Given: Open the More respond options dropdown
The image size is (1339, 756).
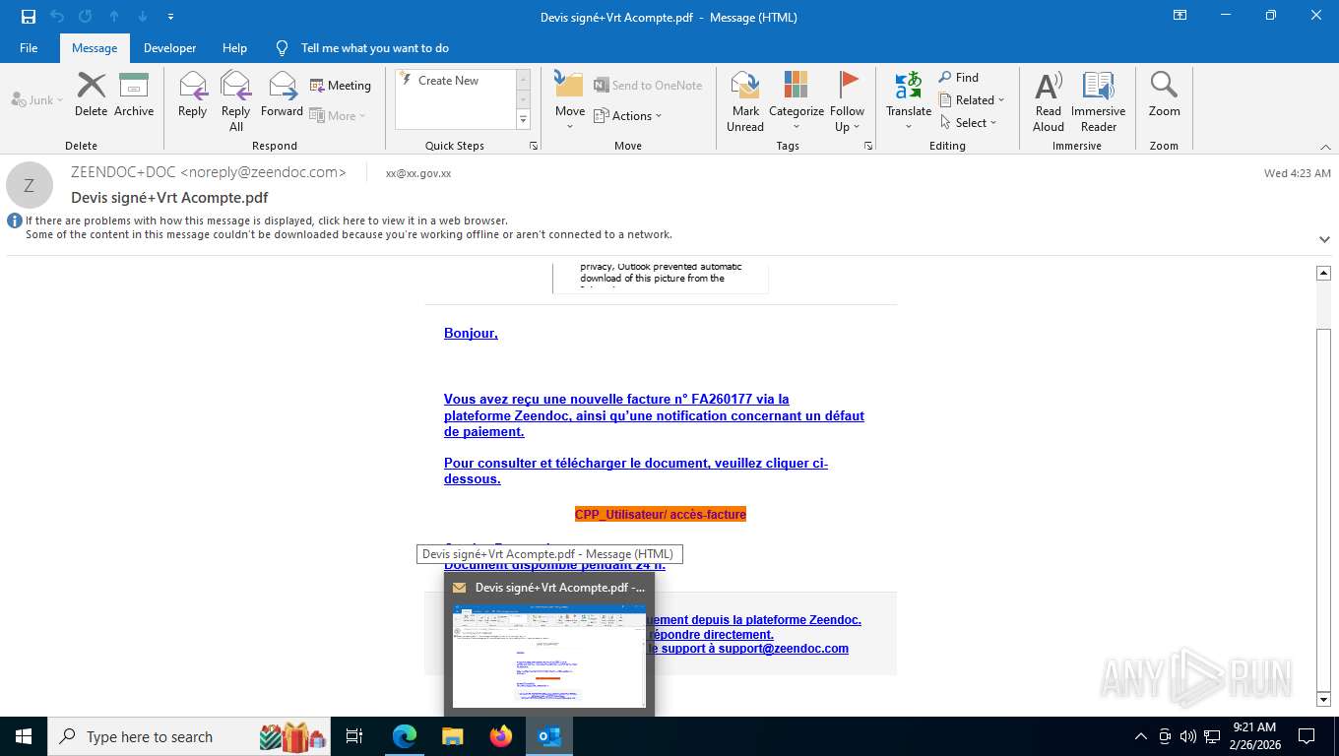Looking at the screenshot, I should tap(338, 115).
